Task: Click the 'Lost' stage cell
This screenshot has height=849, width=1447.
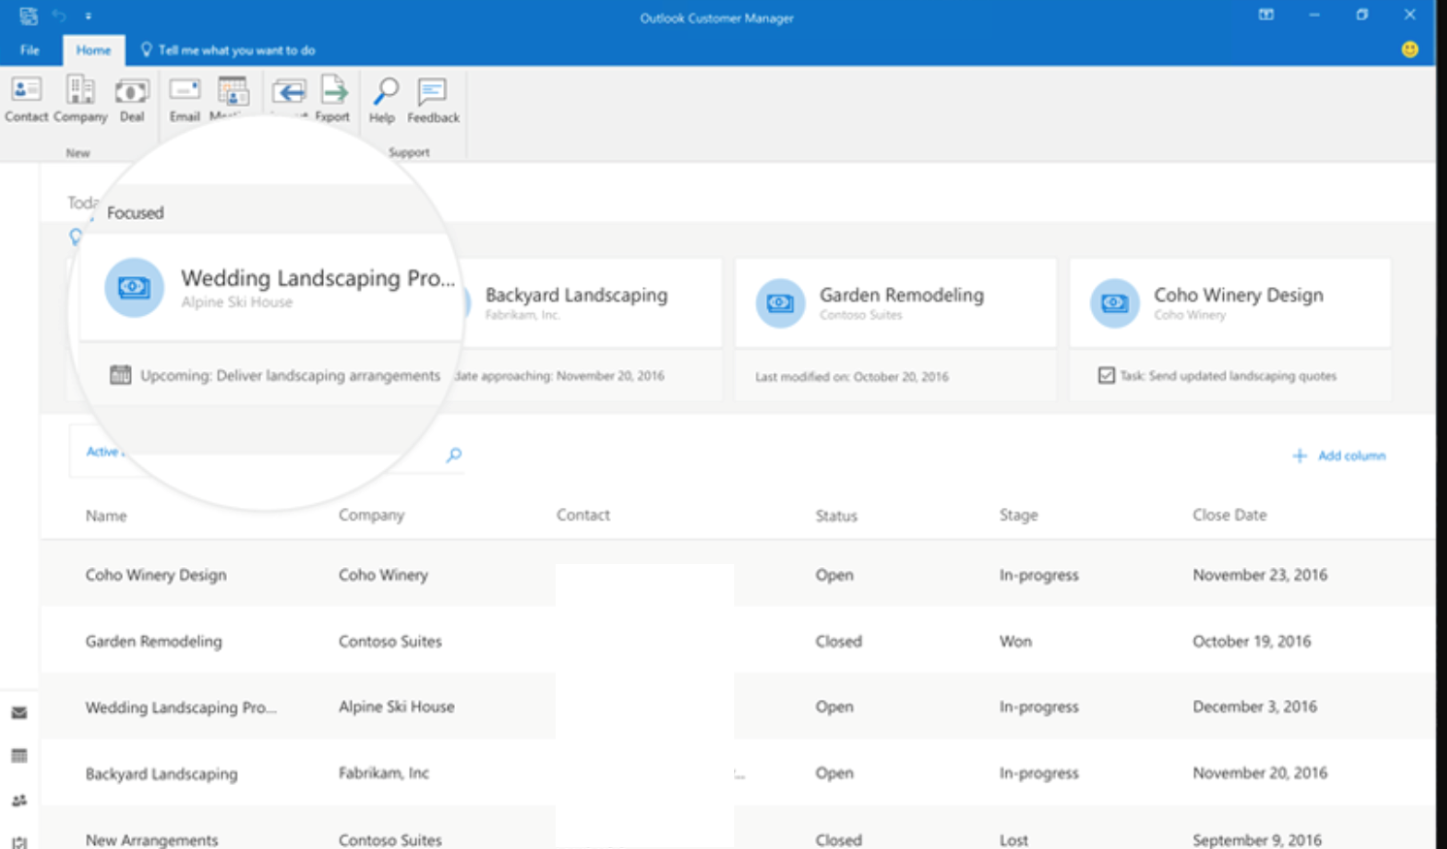Action: [x=1013, y=840]
